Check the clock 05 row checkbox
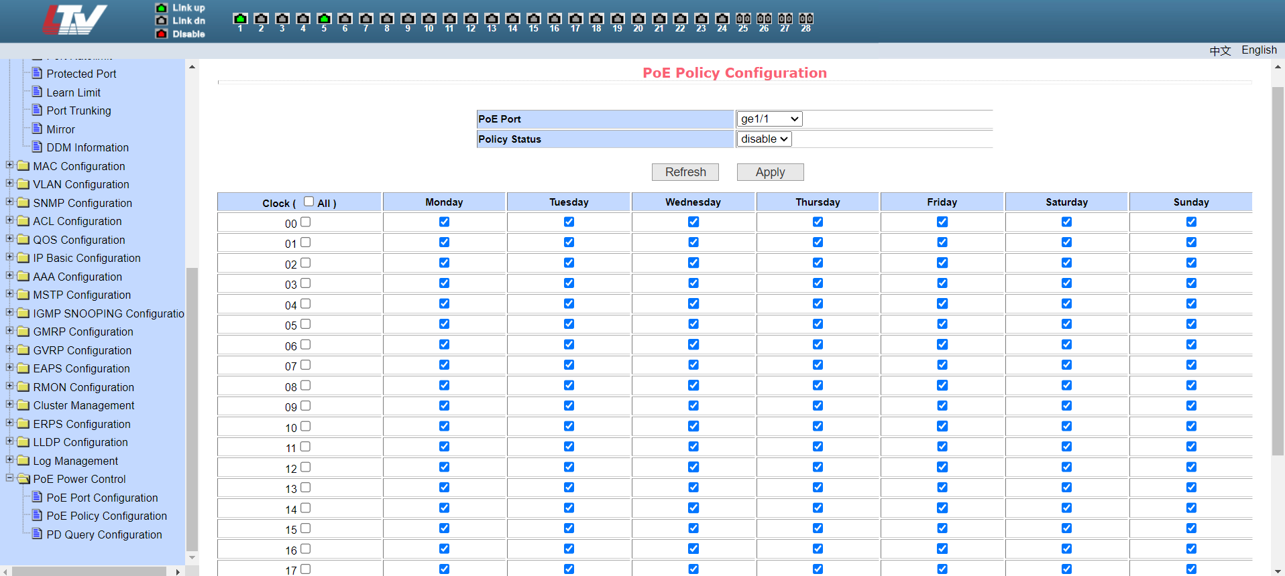Image resolution: width=1285 pixels, height=576 pixels. point(305,324)
